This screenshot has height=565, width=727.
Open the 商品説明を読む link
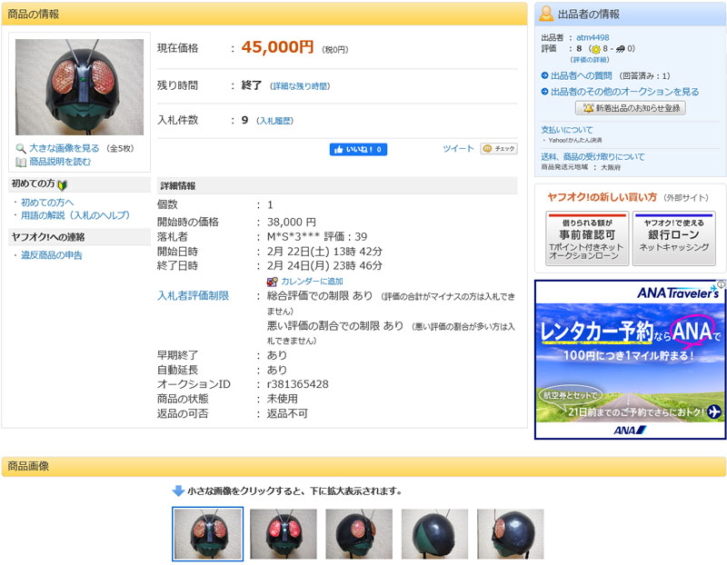click(x=60, y=162)
